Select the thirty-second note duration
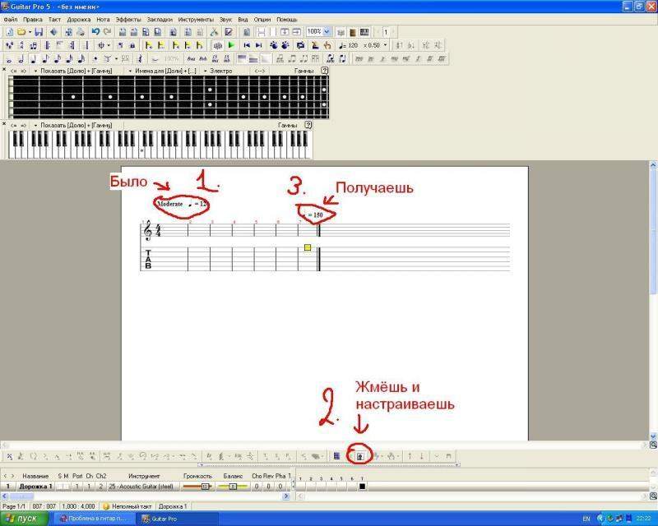This screenshot has height=526, width=658. point(70,58)
